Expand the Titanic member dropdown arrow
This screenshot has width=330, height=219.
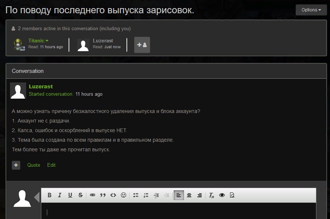pyautogui.click(x=47, y=41)
